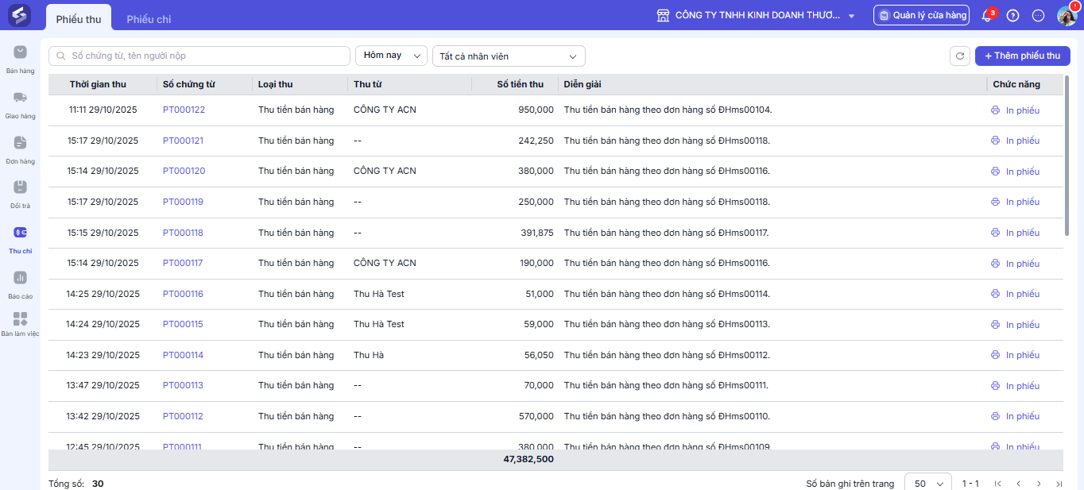Open the Bàn làm việc icon
The width and height of the screenshot is (1084, 490).
tap(20, 319)
